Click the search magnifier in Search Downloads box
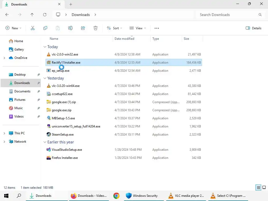This screenshot has width=268, height=201. tap(260, 15)
